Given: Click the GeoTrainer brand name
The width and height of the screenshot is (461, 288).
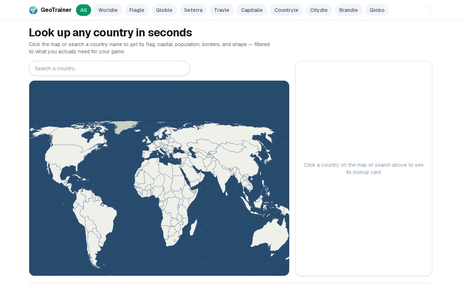Looking at the screenshot, I should (56, 10).
